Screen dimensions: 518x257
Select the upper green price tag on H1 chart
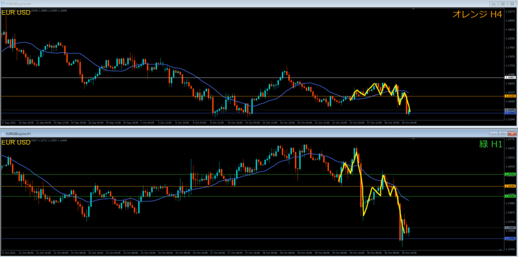[x=510, y=174]
